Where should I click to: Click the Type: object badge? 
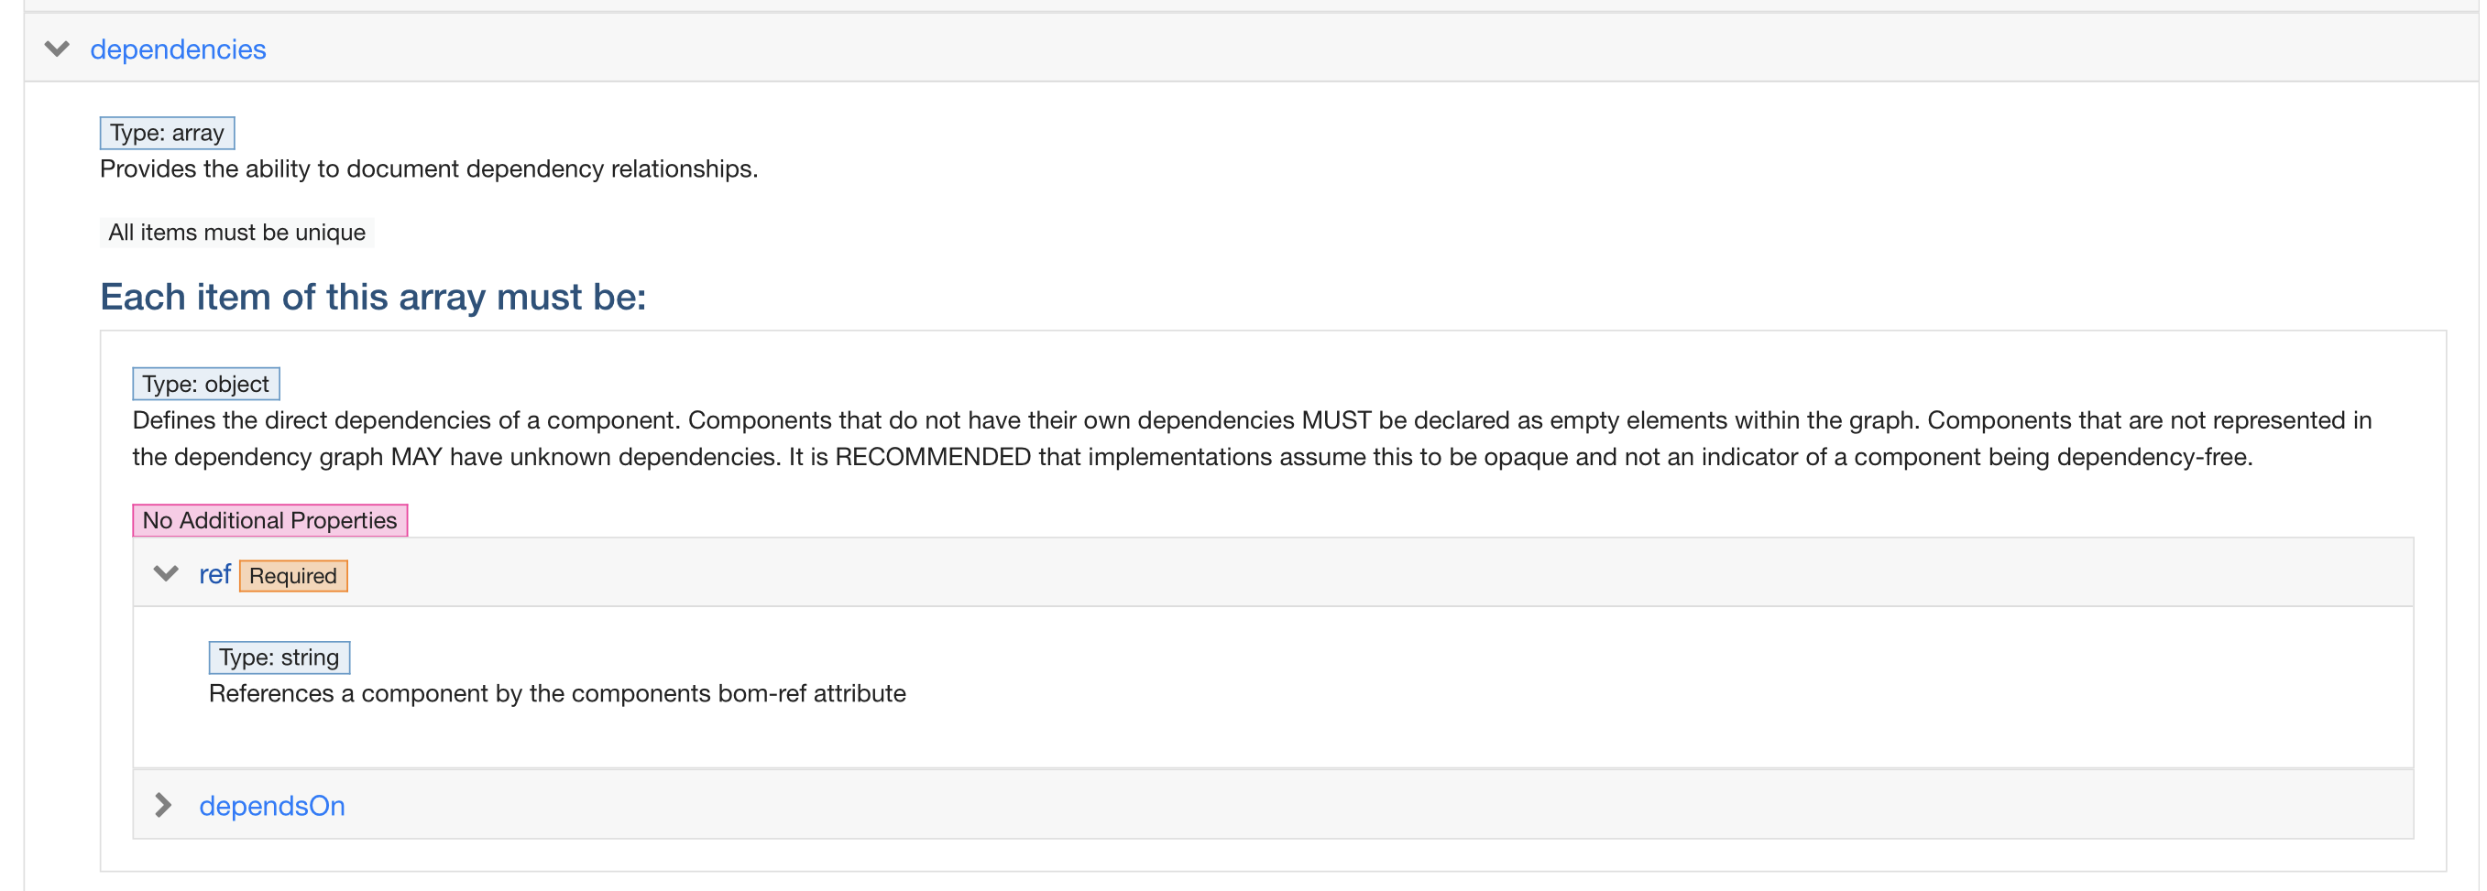(204, 383)
